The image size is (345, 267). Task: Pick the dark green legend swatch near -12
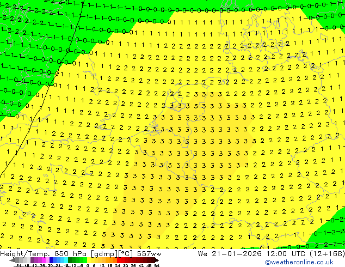click(x=70, y=260)
